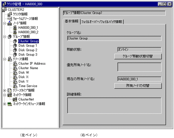
Task: Click the リソースタイプ情報 icon
Action: point(10,90)
